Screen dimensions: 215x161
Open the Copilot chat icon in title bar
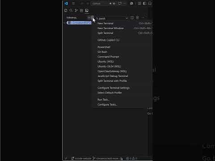pos(120,3)
